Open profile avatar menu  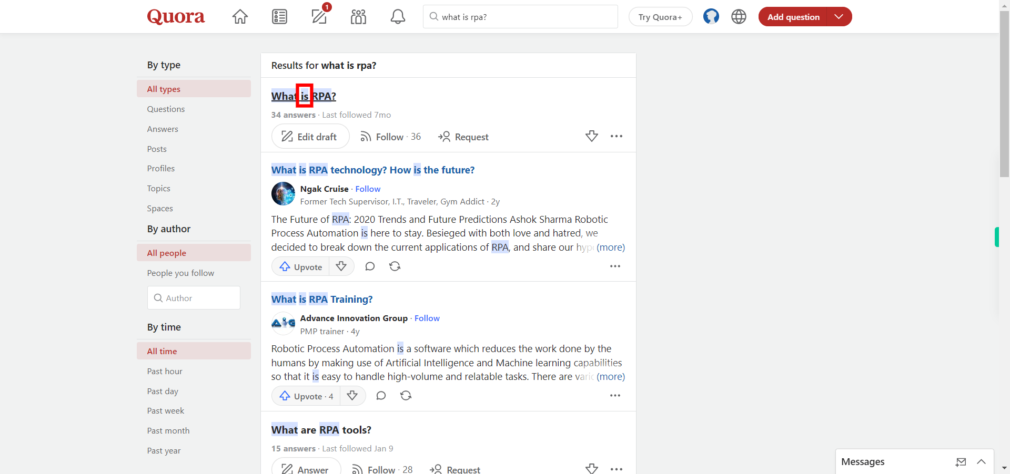point(711,17)
